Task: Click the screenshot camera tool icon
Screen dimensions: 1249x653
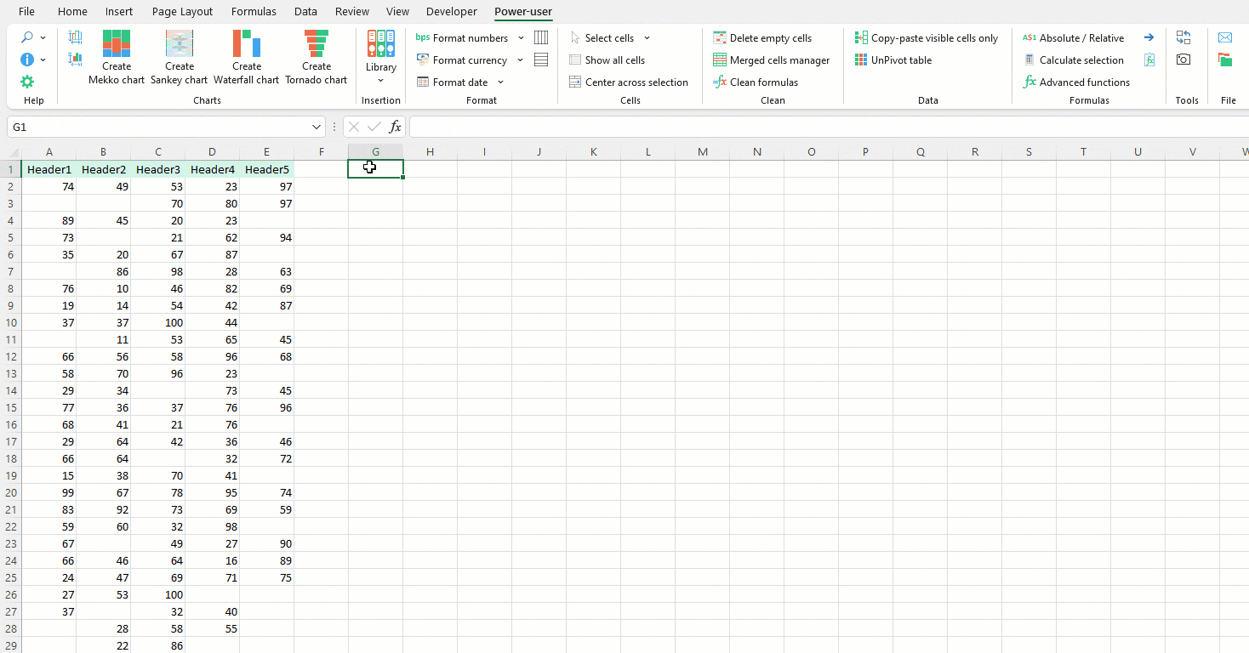Action: coord(1183,59)
